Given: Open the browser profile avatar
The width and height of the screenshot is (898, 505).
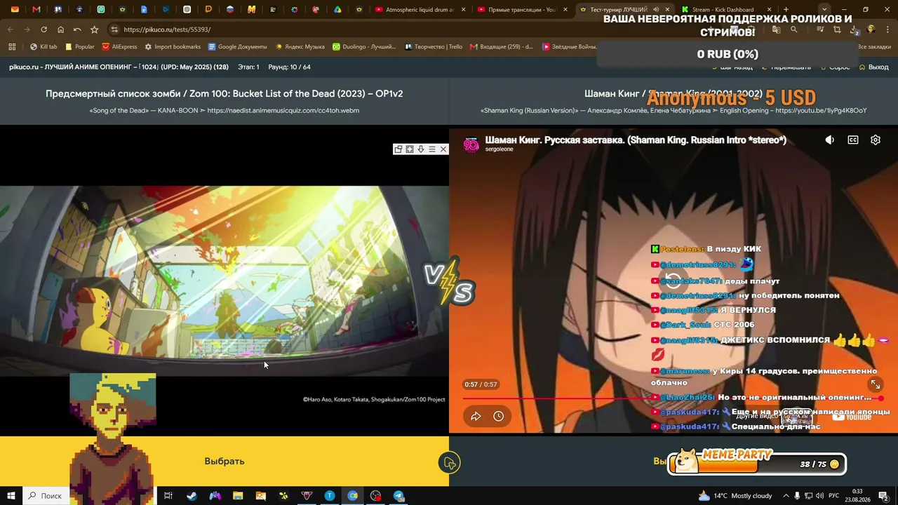Looking at the screenshot, I should 871,29.
